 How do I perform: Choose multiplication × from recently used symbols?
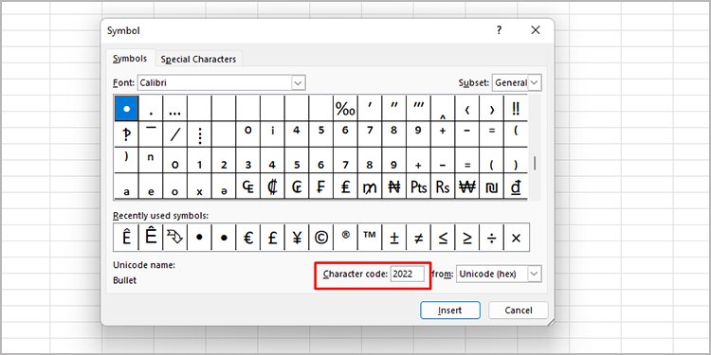click(516, 238)
